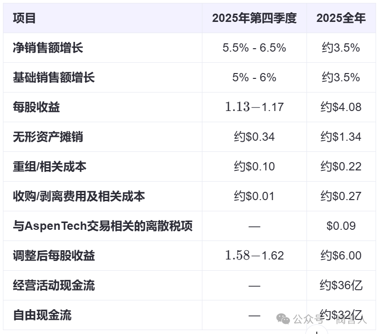This screenshot has width=379, height=334.
Task: Click the 基础销售额增长 row label
Action: (54, 77)
